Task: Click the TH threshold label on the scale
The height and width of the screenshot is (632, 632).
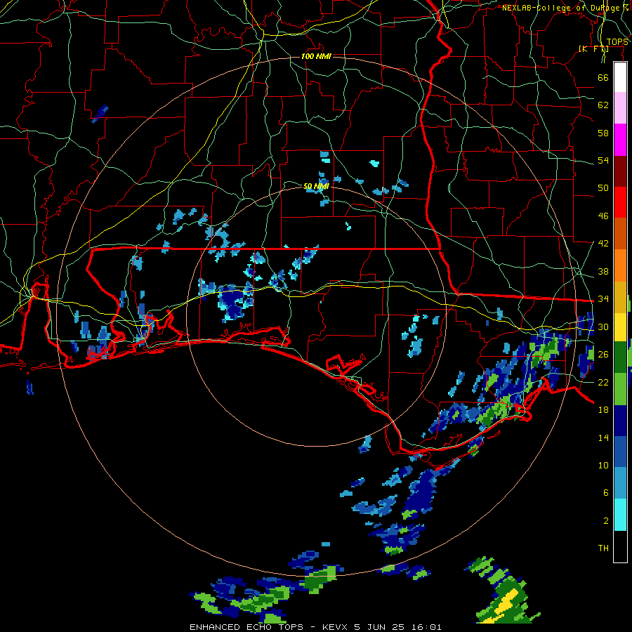Action: (603, 548)
